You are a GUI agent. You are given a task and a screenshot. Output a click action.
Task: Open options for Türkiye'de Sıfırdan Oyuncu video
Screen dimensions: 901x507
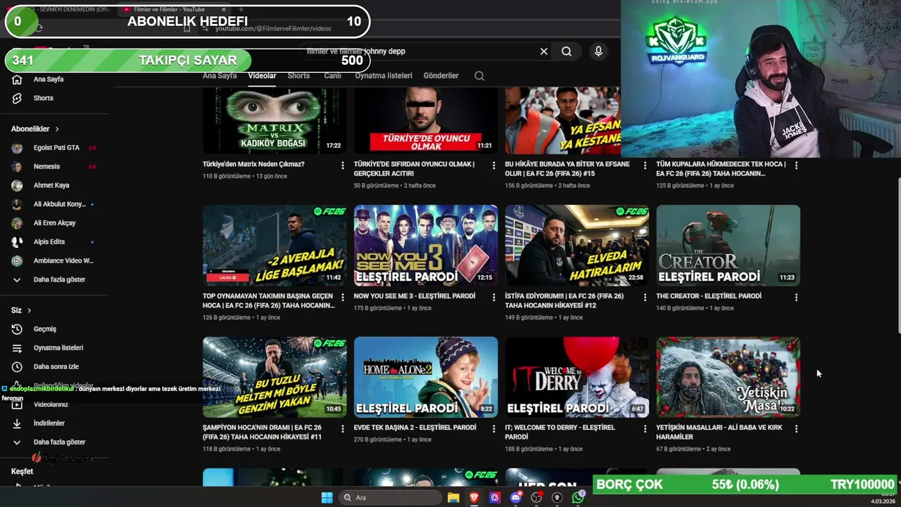pyautogui.click(x=494, y=165)
